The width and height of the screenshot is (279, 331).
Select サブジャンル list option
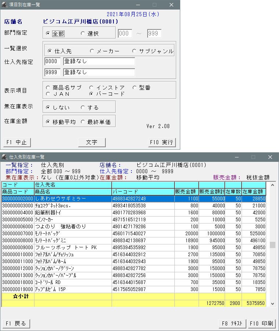(134, 51)
